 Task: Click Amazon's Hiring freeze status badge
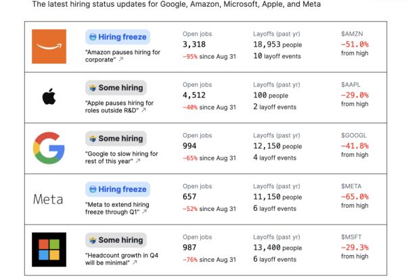pos(118,37)
